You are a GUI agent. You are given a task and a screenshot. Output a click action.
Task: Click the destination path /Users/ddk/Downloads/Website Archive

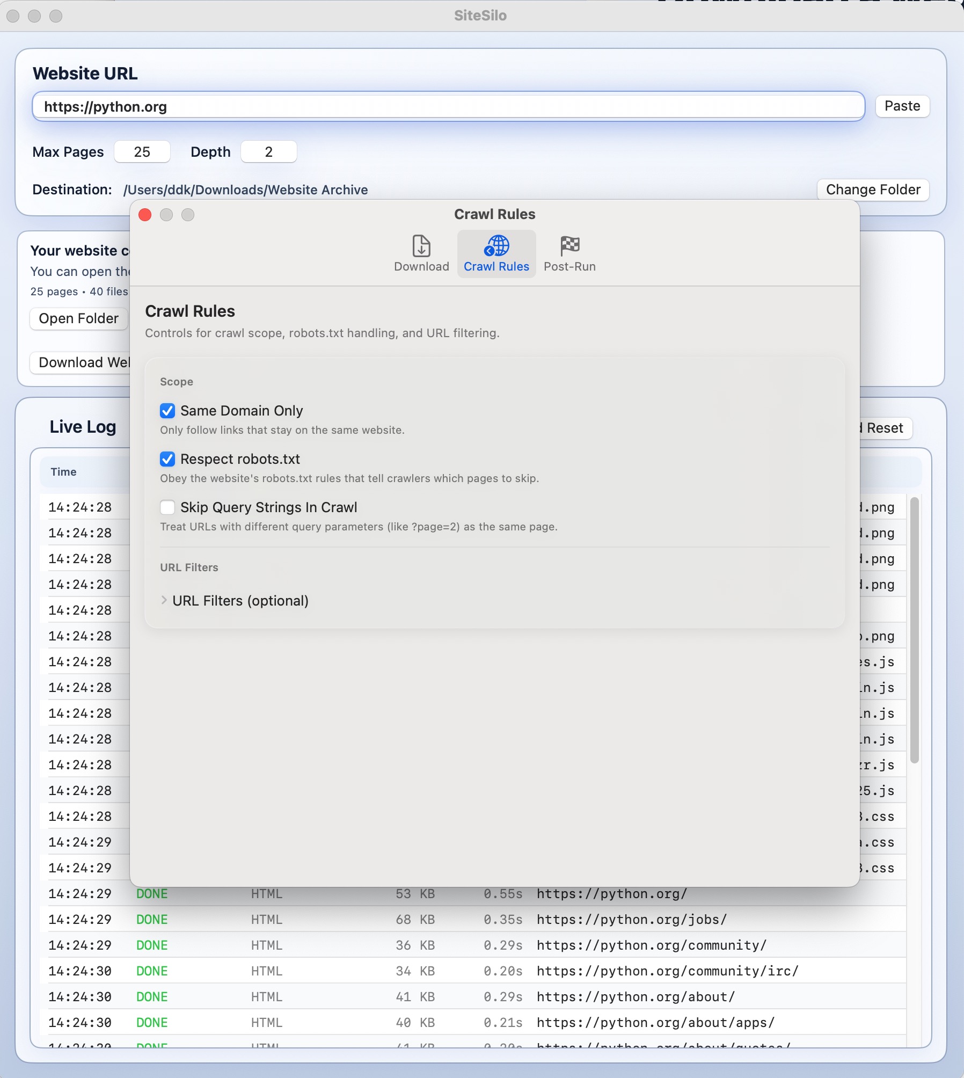246,190
